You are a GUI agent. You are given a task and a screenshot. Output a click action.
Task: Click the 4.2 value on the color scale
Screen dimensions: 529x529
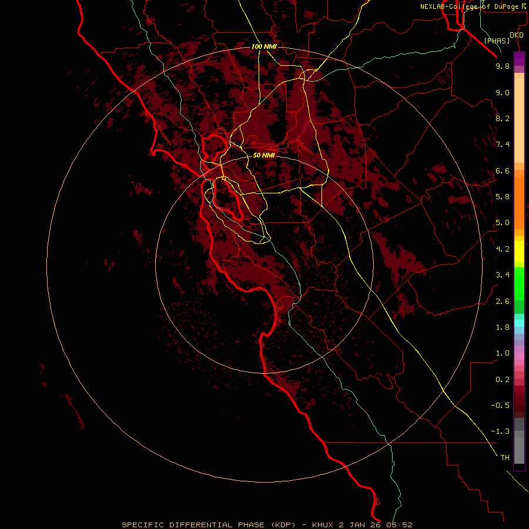(x=503, y=249)
